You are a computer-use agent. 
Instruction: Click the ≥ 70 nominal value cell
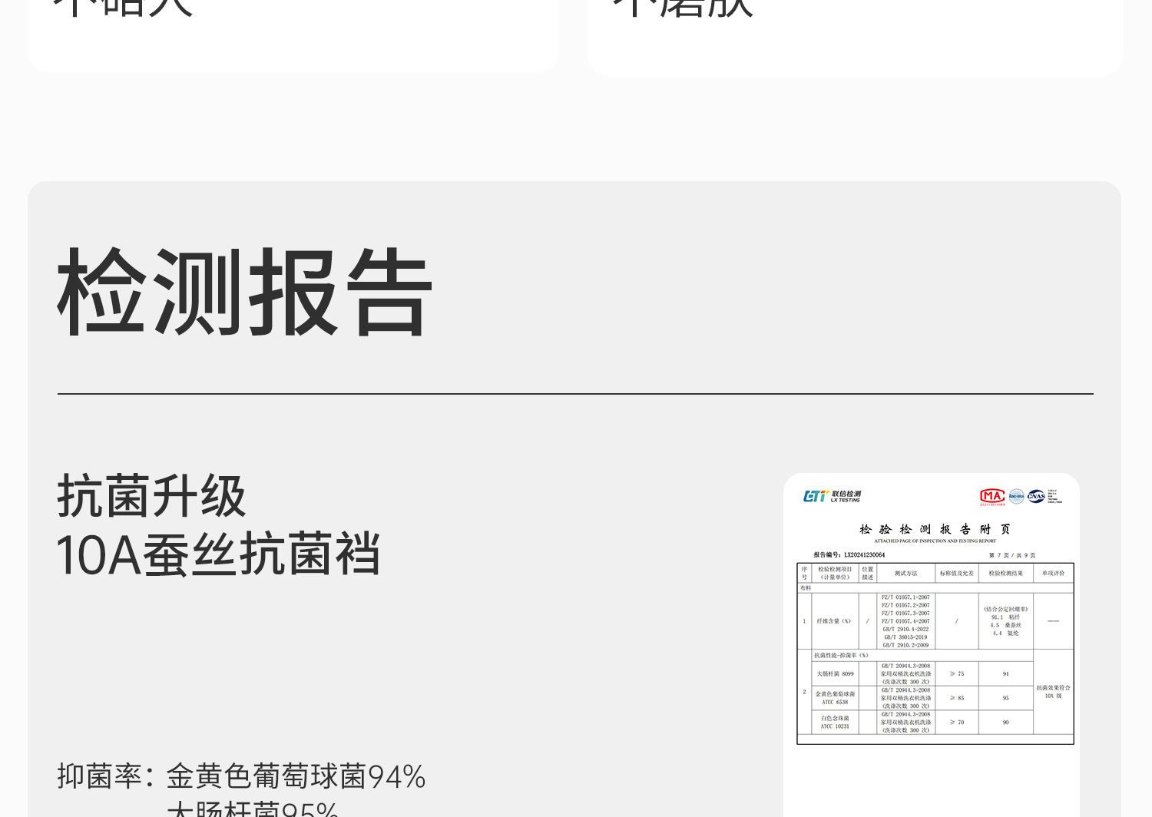pos(957,722)
